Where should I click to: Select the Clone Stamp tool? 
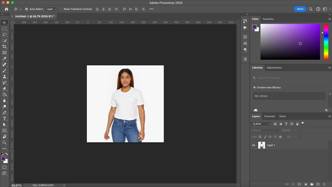pyautogui.click(x=4, y=77)
